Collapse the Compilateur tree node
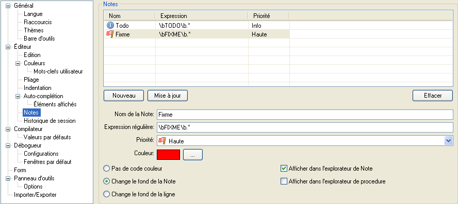The image size is (458, 204). (8, 129)
